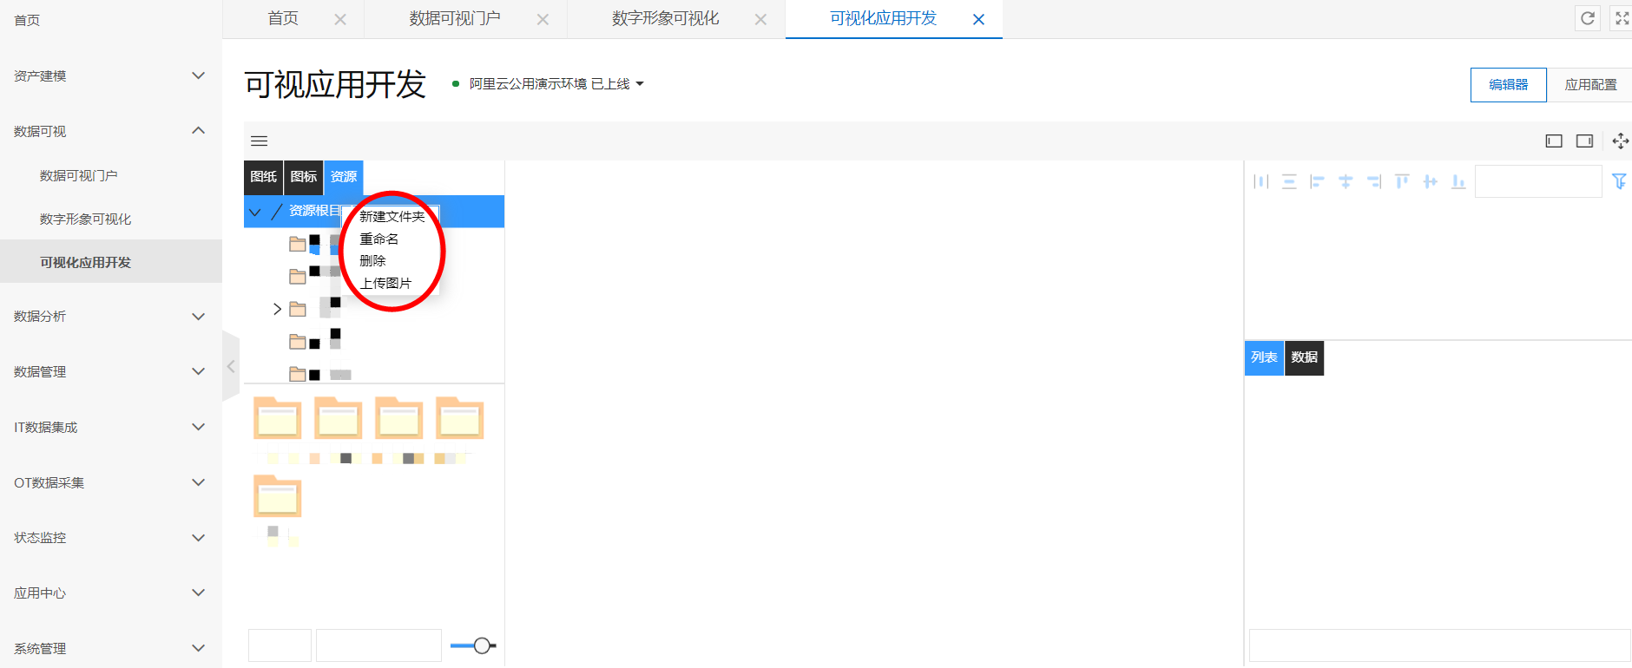This screenshot has height=668, width=1632.
Task: Expand OT数据采集 sidebar section
Action: pos(198,482)
